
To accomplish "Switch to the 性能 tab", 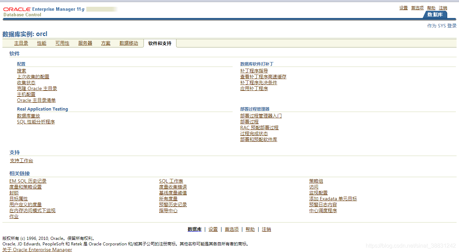I will 42,43.
